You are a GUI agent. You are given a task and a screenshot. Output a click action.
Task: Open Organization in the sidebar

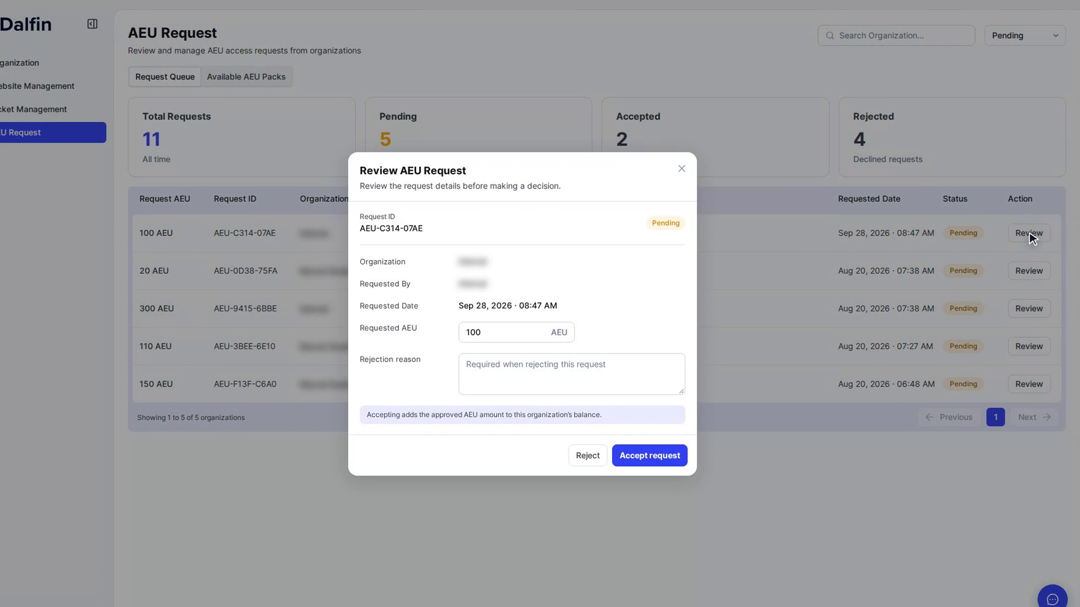click(20, 63)
